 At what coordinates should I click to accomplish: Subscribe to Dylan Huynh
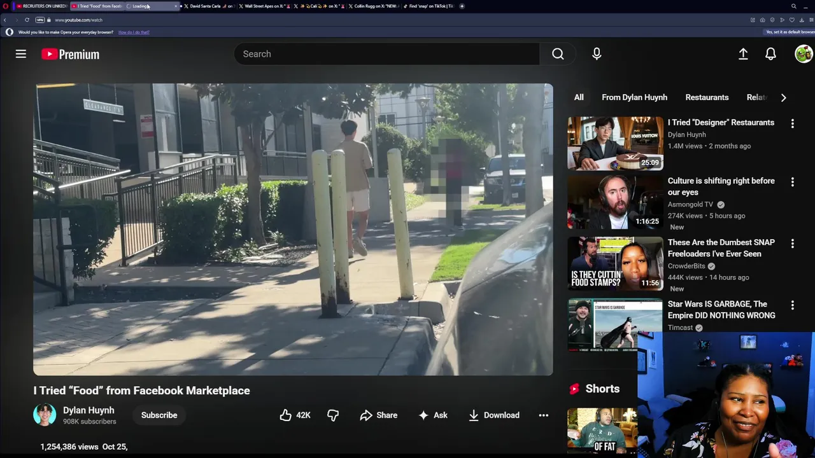pyautogui.click(x=159, y=415)
